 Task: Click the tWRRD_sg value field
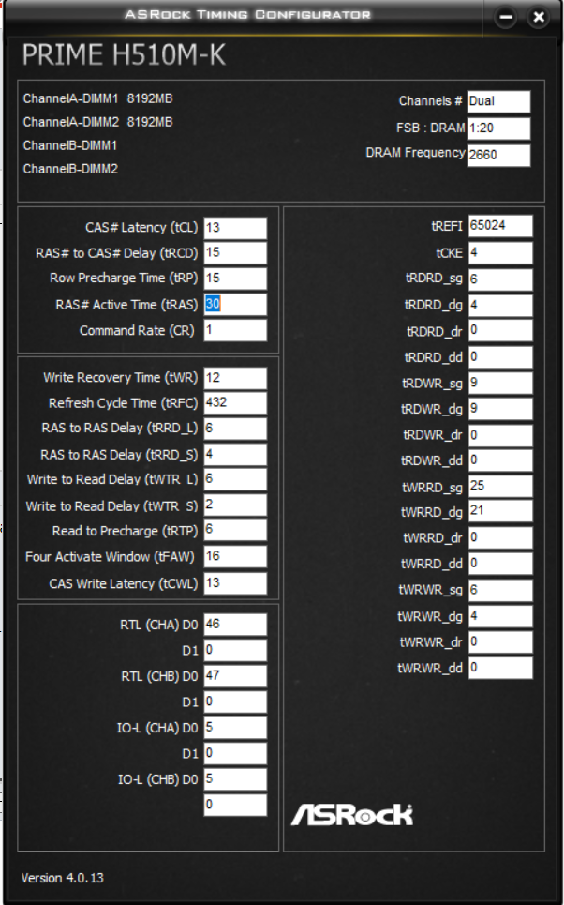500,486
